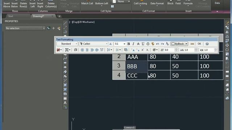
Task: Align text left in formatting toolbar
Action: tap(82, 50)
